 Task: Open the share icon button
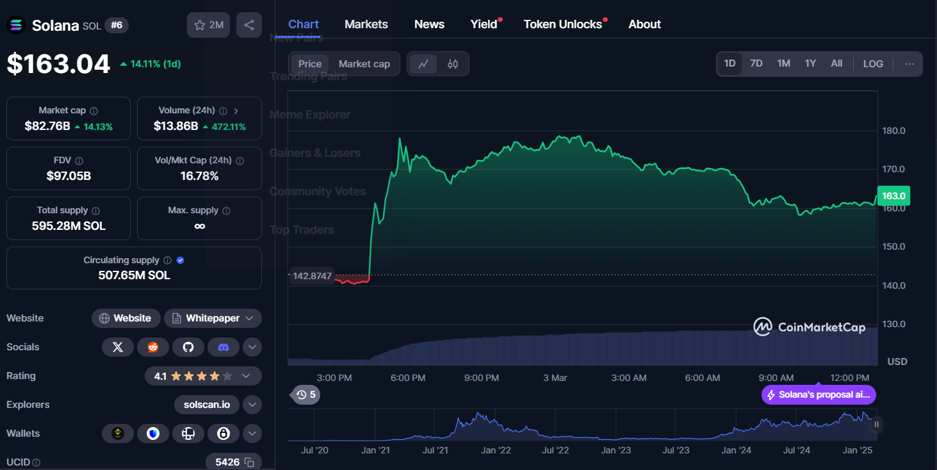249,25
